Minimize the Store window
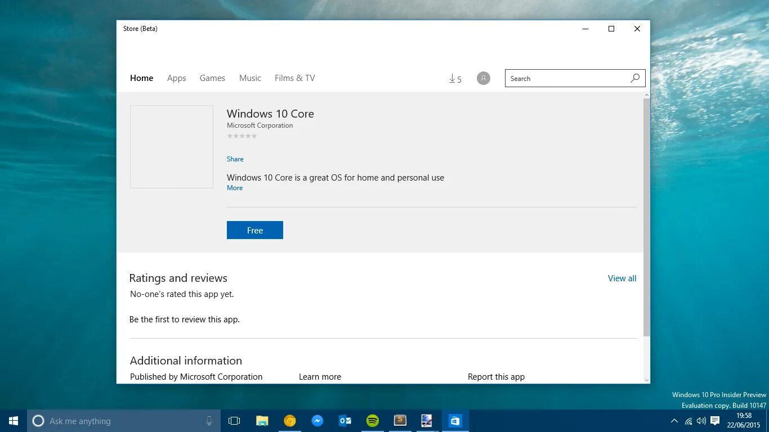Screen dimensions: 769x432 pos(585,29)
